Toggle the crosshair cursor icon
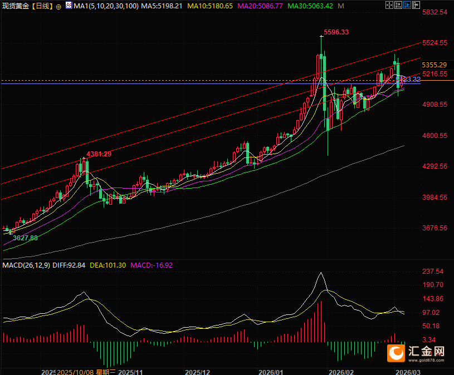 [389, 5]
